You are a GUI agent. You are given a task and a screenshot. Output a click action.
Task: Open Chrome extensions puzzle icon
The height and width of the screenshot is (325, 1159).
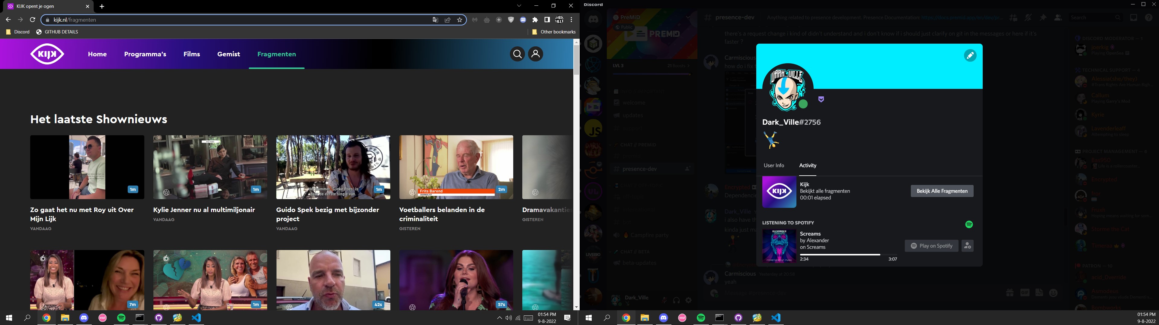pyautogui.click(x=535, y=20)
